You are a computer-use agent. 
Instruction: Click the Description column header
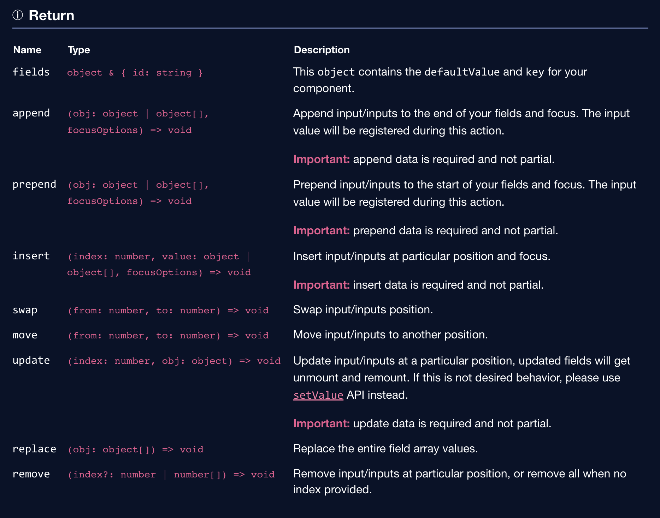(x=322, y=50)
